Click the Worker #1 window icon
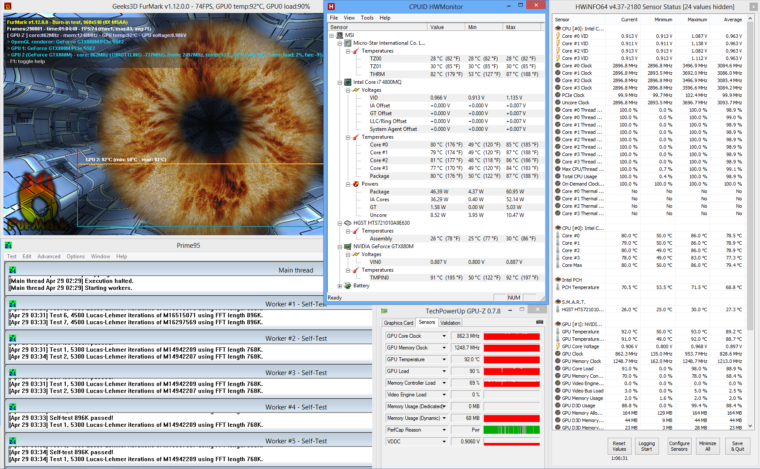The height and width of the screenshot is (469, 760). point(13,304)
